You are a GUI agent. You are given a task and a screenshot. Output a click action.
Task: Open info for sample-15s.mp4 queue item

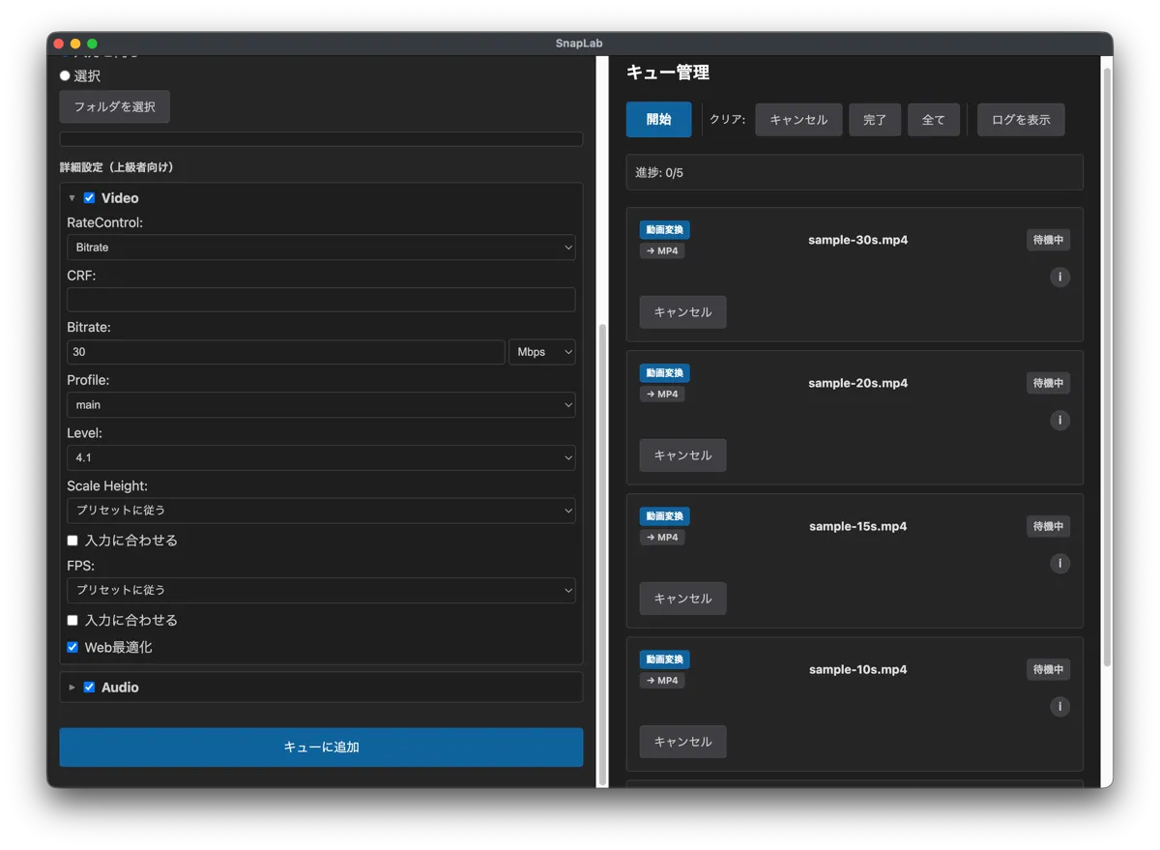tap(1059, 563)
